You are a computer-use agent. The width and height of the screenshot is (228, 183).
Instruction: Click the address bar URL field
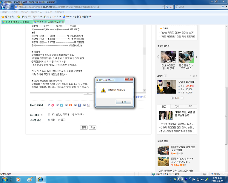click(89, 7)
